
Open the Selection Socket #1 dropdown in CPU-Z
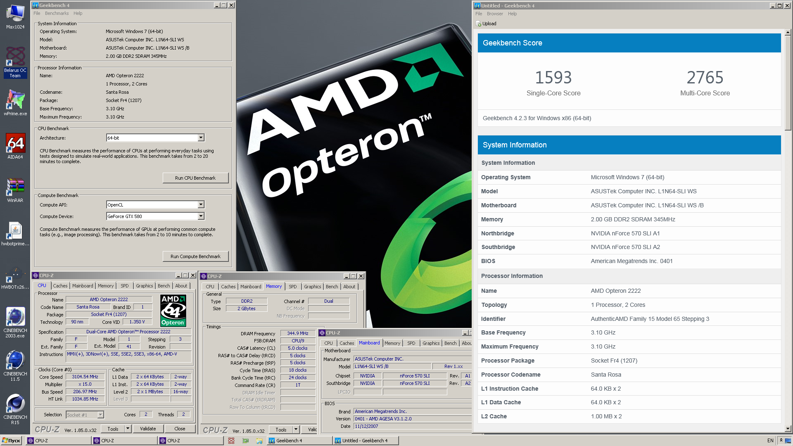100,415
